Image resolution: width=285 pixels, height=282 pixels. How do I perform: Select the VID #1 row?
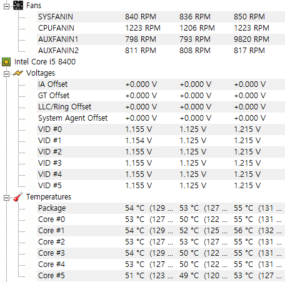point(161,141)
